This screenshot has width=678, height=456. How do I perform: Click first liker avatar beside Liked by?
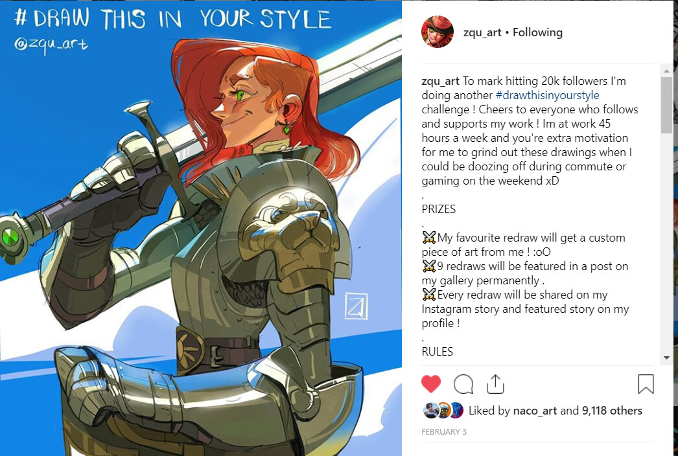tap(431, 410)
